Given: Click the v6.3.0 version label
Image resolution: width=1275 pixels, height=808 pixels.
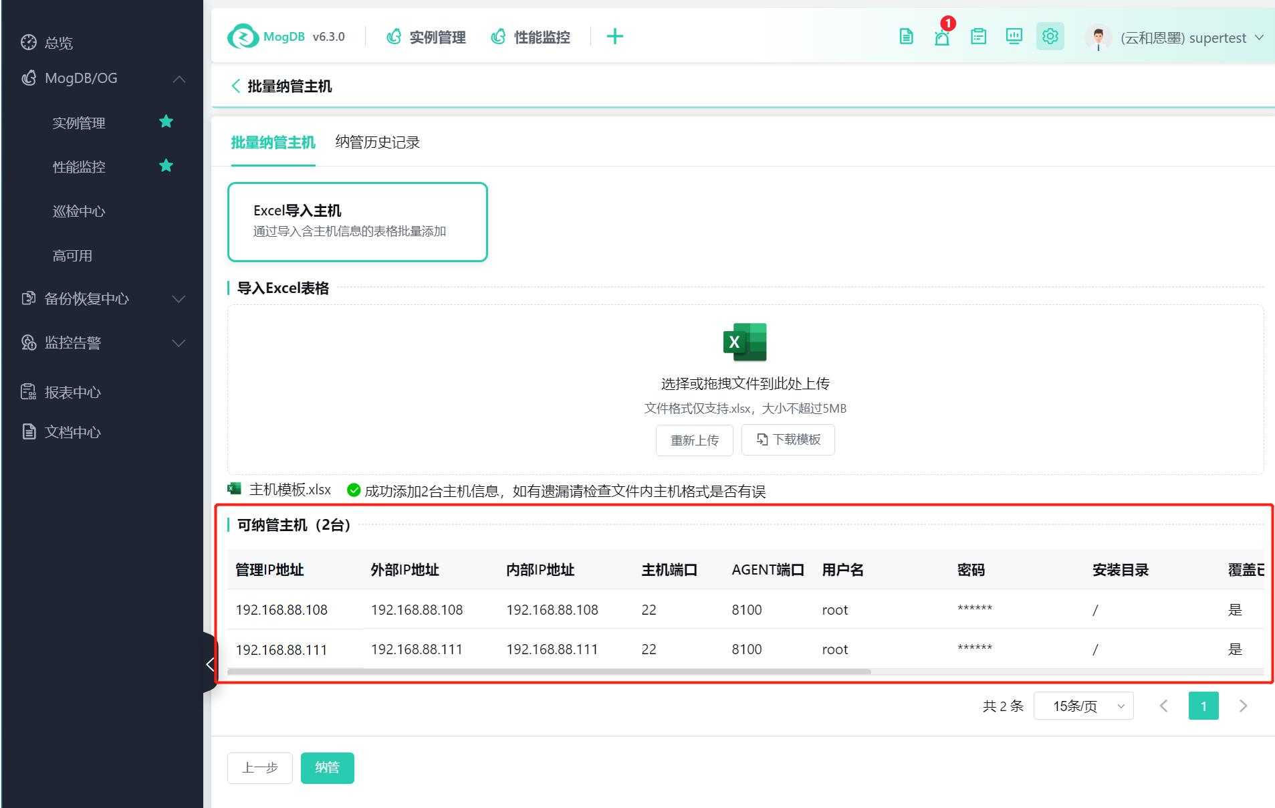Looking at the screenshot, I should [329, 37].
